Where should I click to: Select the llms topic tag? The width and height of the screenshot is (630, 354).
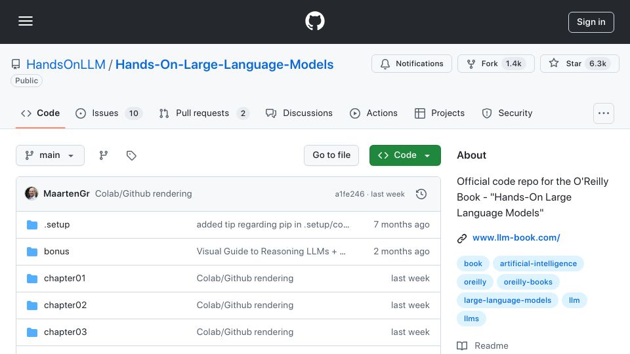471,319
